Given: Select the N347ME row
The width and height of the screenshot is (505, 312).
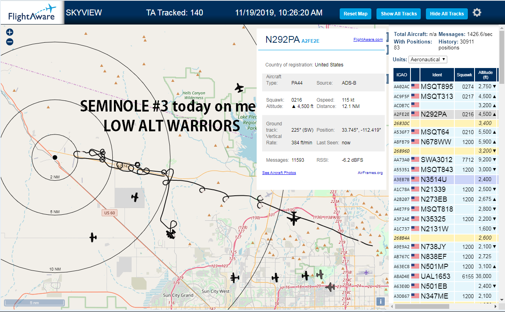Looking at the screenshot, I should pos(445,296).
